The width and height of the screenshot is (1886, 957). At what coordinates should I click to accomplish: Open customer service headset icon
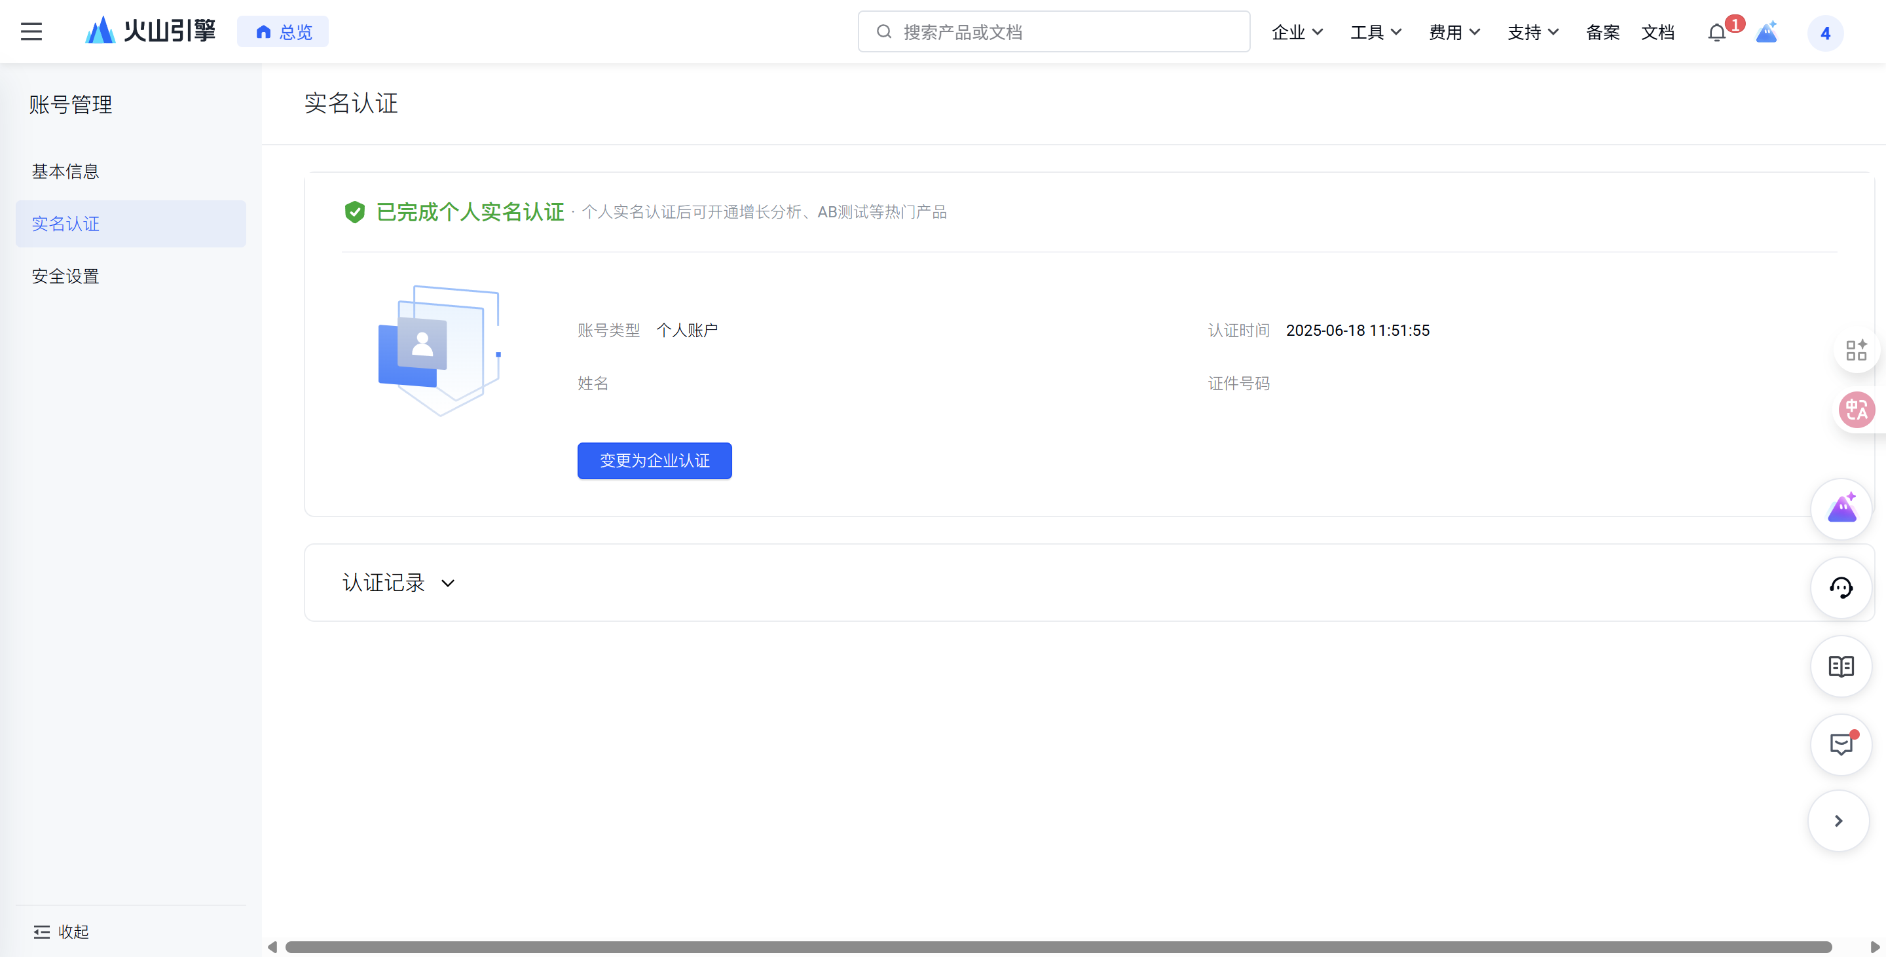[1841, 588]
